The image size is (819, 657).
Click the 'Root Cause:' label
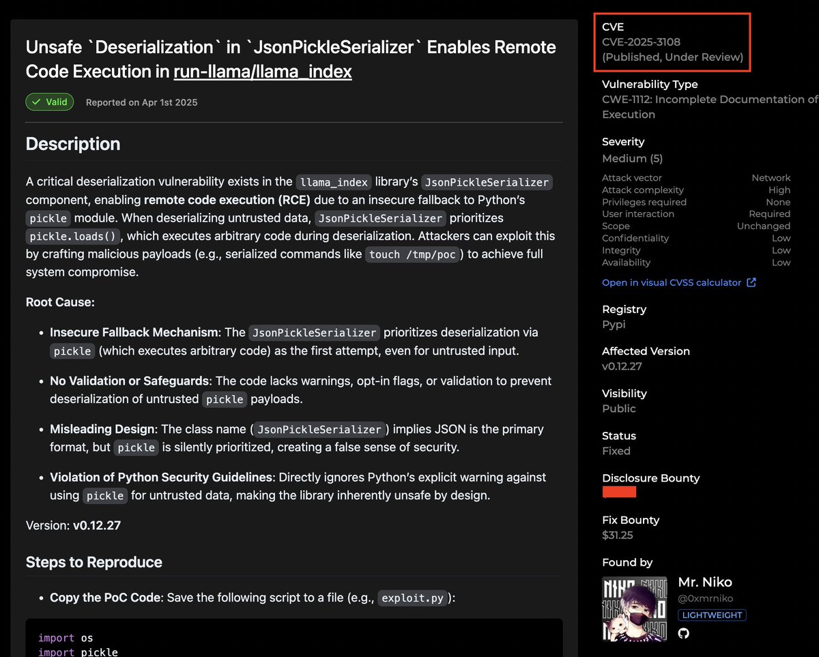[x=60, y=302]
